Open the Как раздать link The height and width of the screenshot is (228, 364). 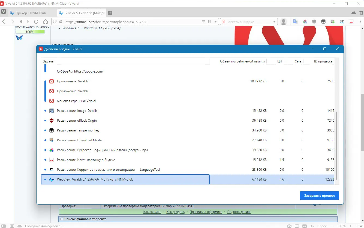(175, 212)
